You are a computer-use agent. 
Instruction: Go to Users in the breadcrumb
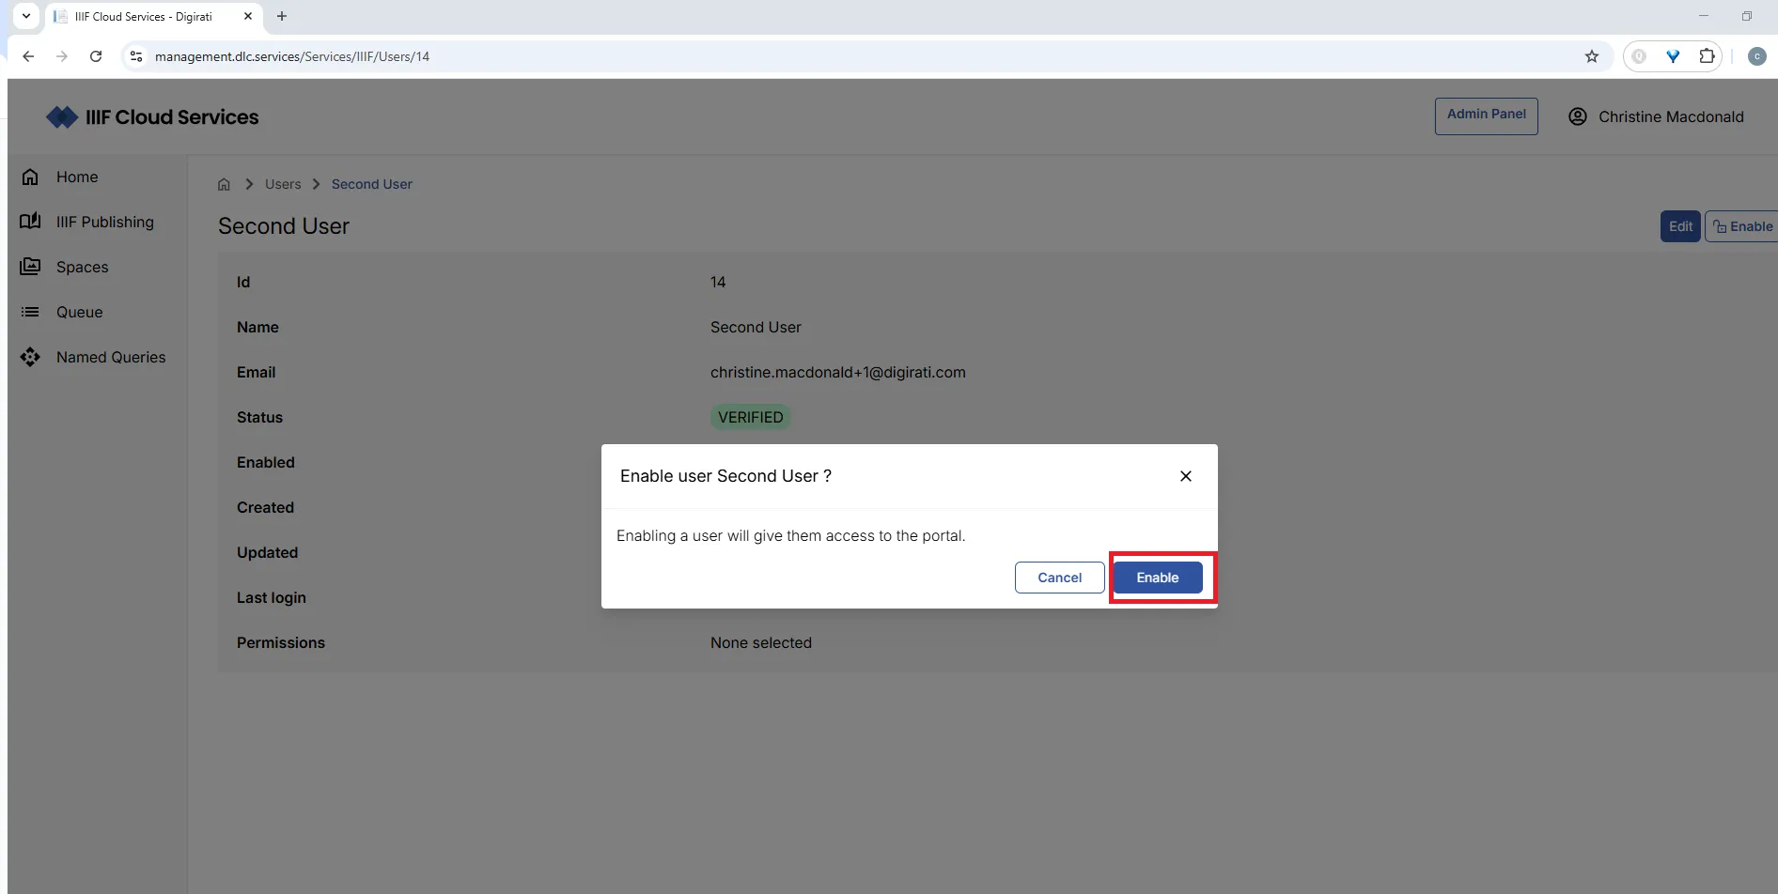(x=283, y=184)
